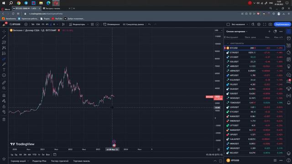This screenshot has height=164, width=292.
Task: Select the crosshair cursor tool in the left toolbar
Action: click(x=4, y=31)
